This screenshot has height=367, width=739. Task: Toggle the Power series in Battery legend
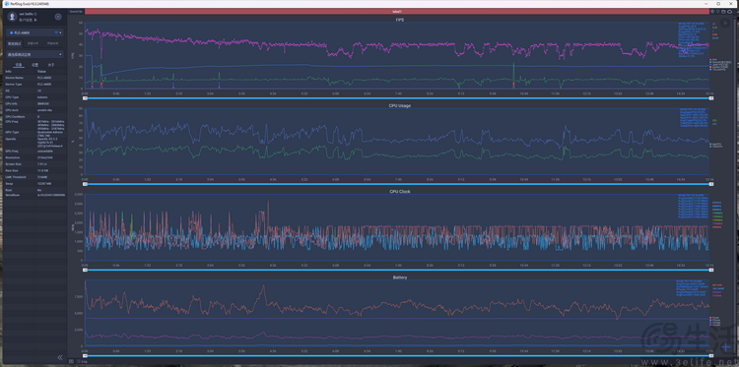tap(714, 318)
